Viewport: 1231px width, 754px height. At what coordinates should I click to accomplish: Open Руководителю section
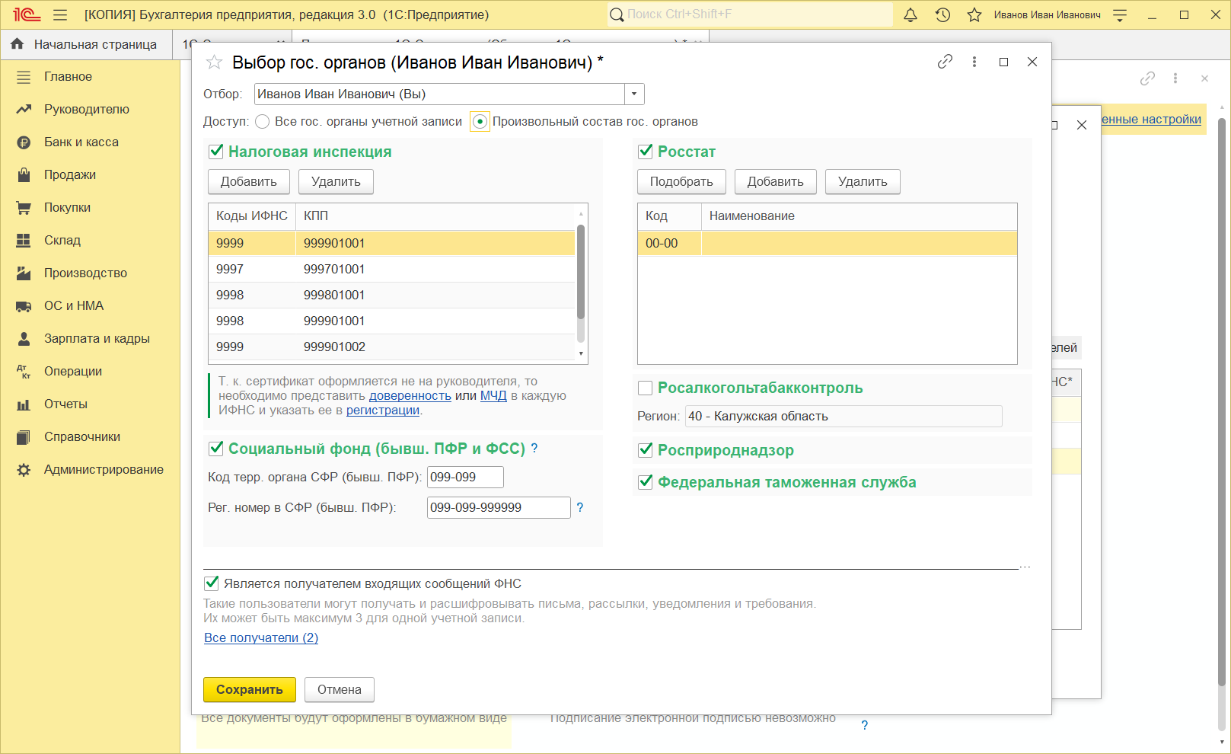tap(87, 109)
